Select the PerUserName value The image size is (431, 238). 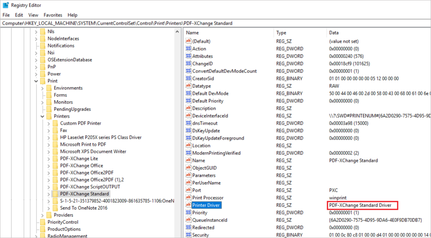tap(206, 183)
